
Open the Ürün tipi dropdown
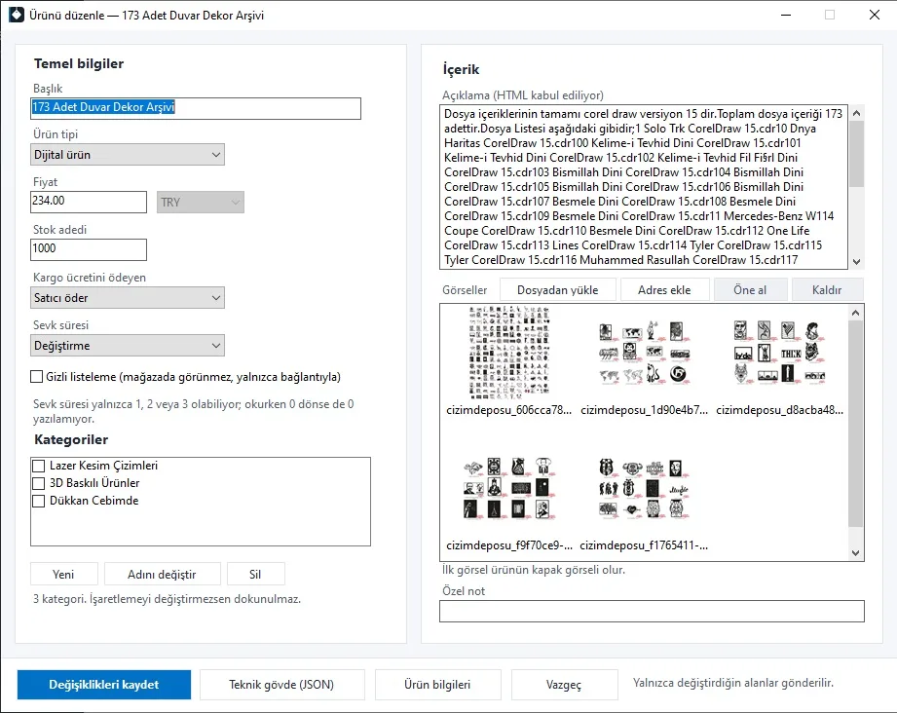(x=128, y=155)
